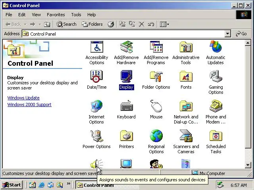Click the Show Desktop quick launch icon

coord(33,185)
